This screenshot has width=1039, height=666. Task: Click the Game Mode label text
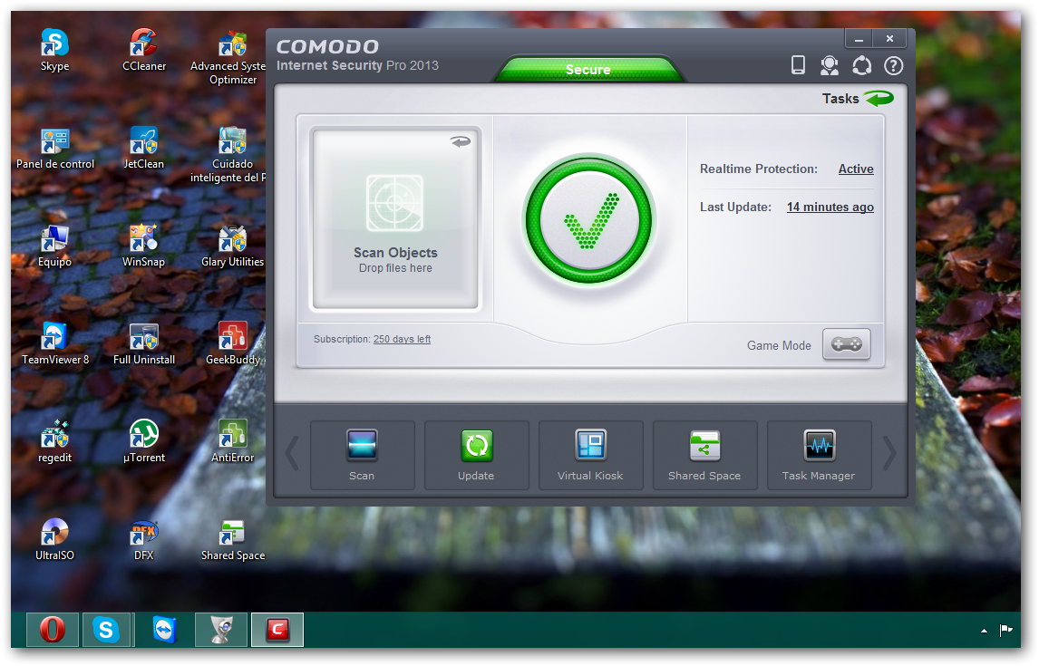pyautogui.click(x=779, y=345)
